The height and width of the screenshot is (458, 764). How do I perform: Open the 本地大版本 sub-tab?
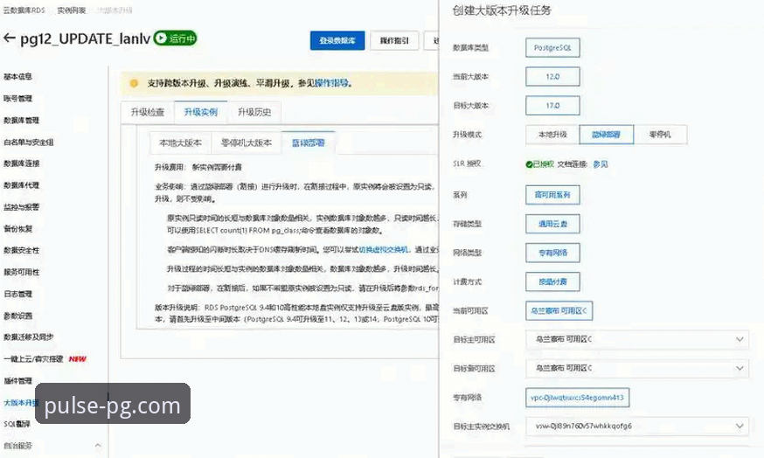pyautogui.click(x=180, y=142)
